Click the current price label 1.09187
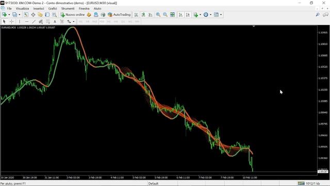330x186 pixels. [323, 172]
